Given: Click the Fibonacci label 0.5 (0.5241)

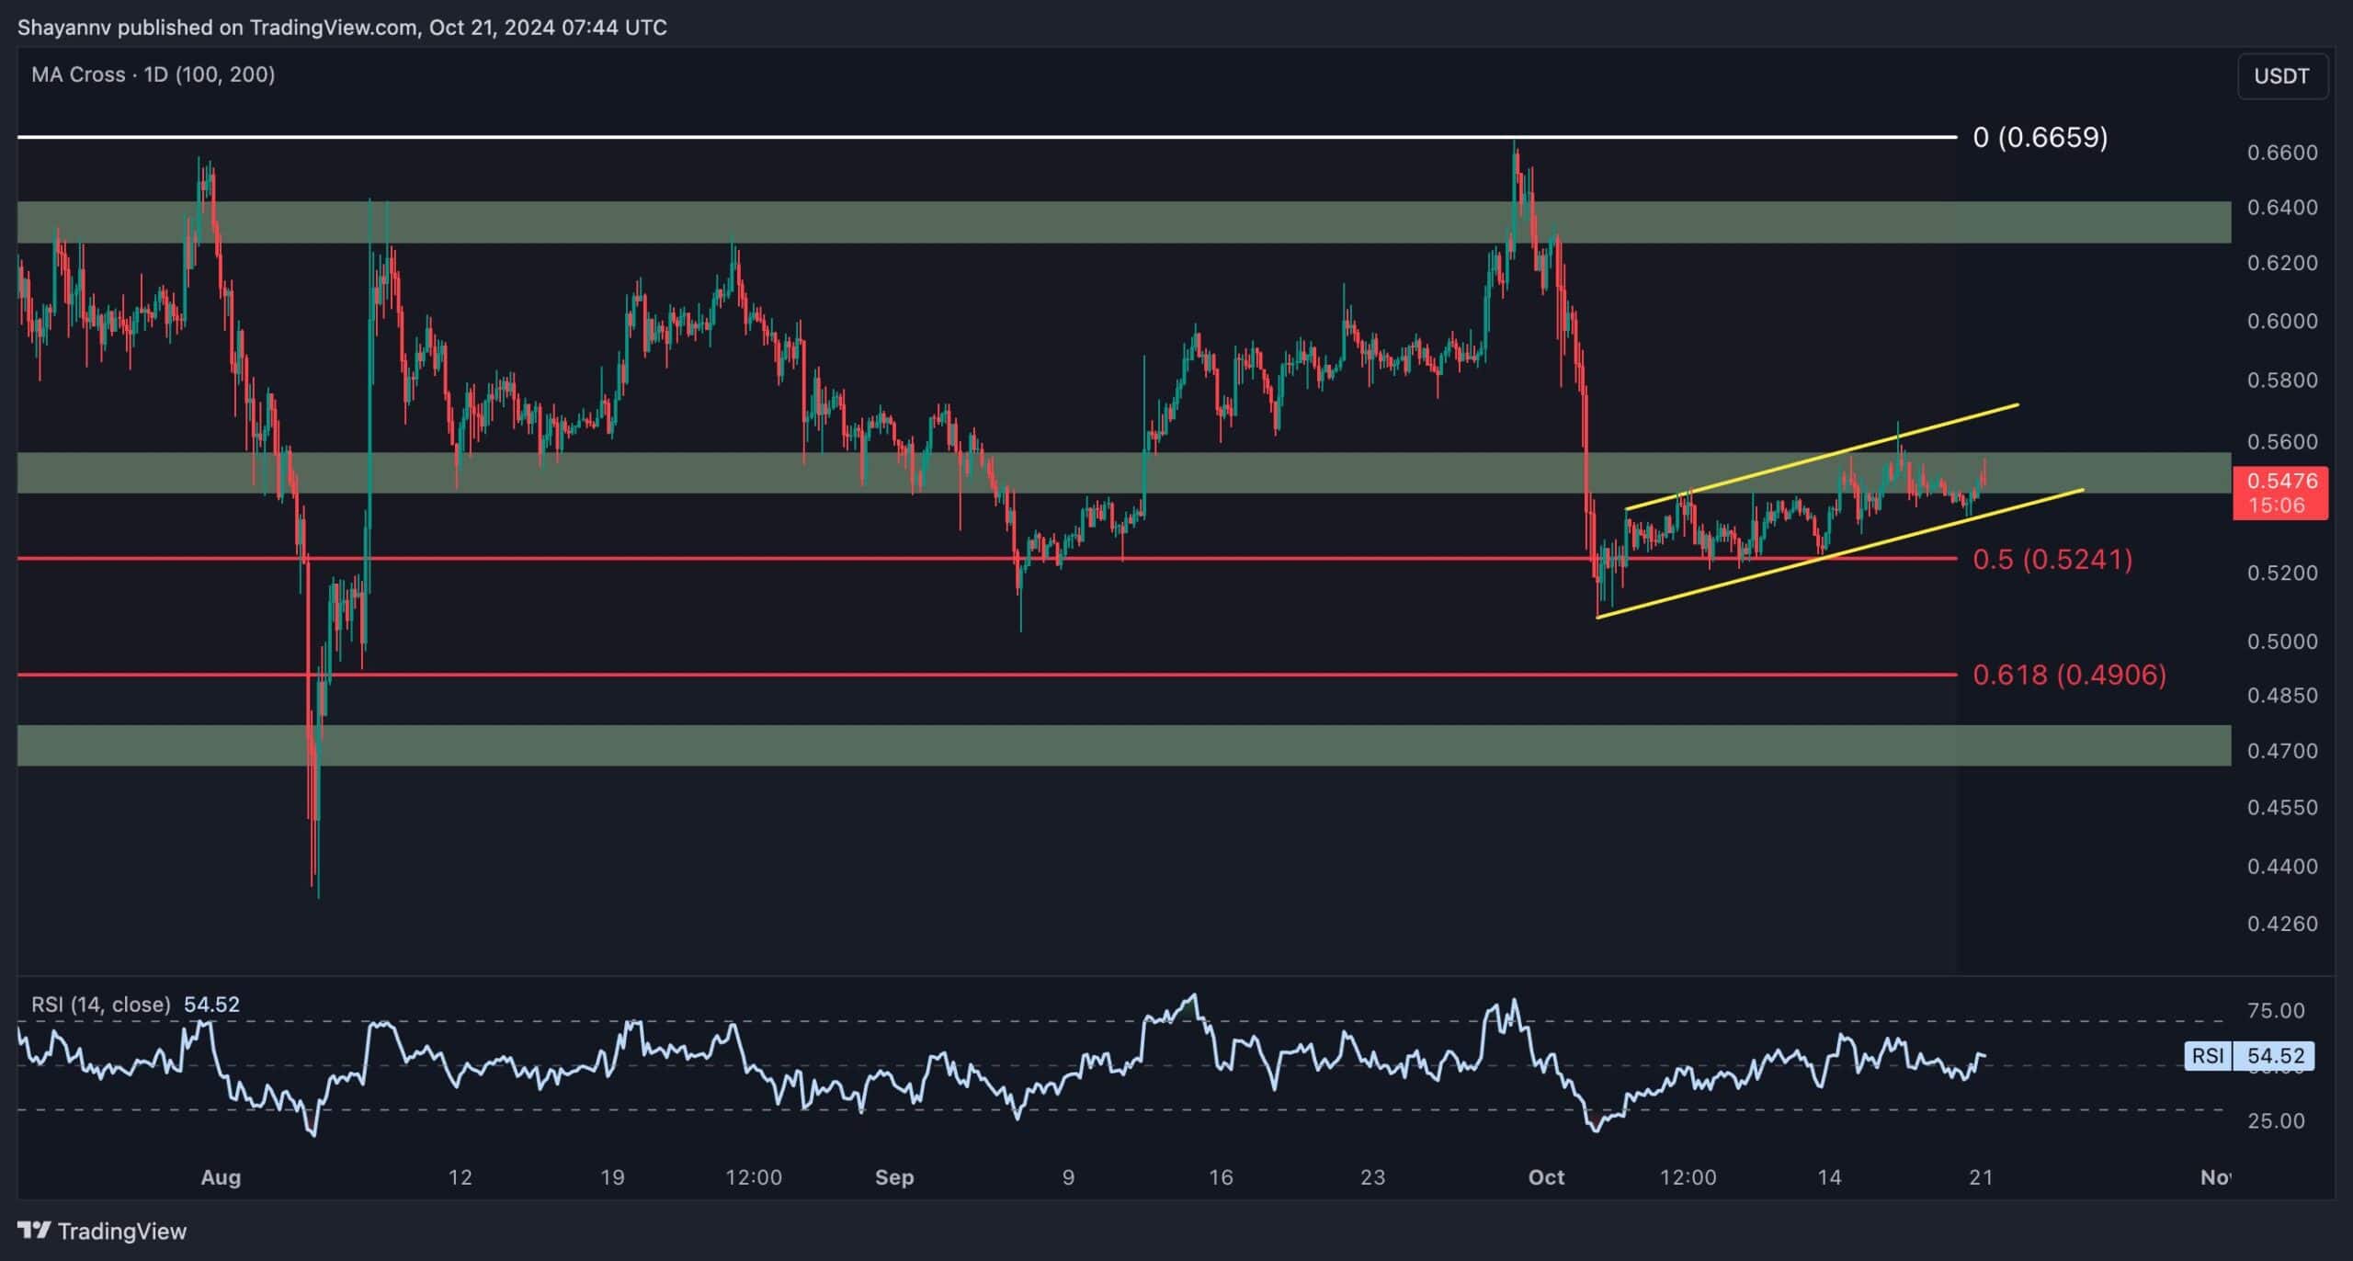Looking at the screenshot, I should [2052, 559].
